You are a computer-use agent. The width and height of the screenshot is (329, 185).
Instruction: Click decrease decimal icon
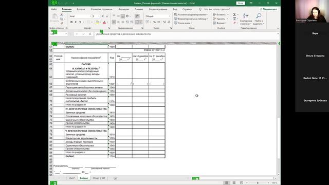click(x=169, y=22)
